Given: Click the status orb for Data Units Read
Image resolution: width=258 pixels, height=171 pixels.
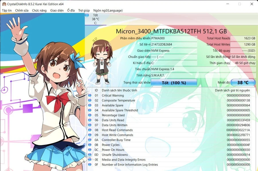Looking at the screenshot, I should coord(90,120).
